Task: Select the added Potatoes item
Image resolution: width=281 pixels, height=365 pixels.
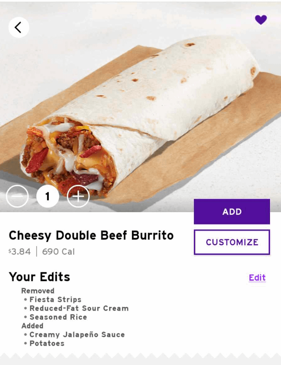Action: 47,343
